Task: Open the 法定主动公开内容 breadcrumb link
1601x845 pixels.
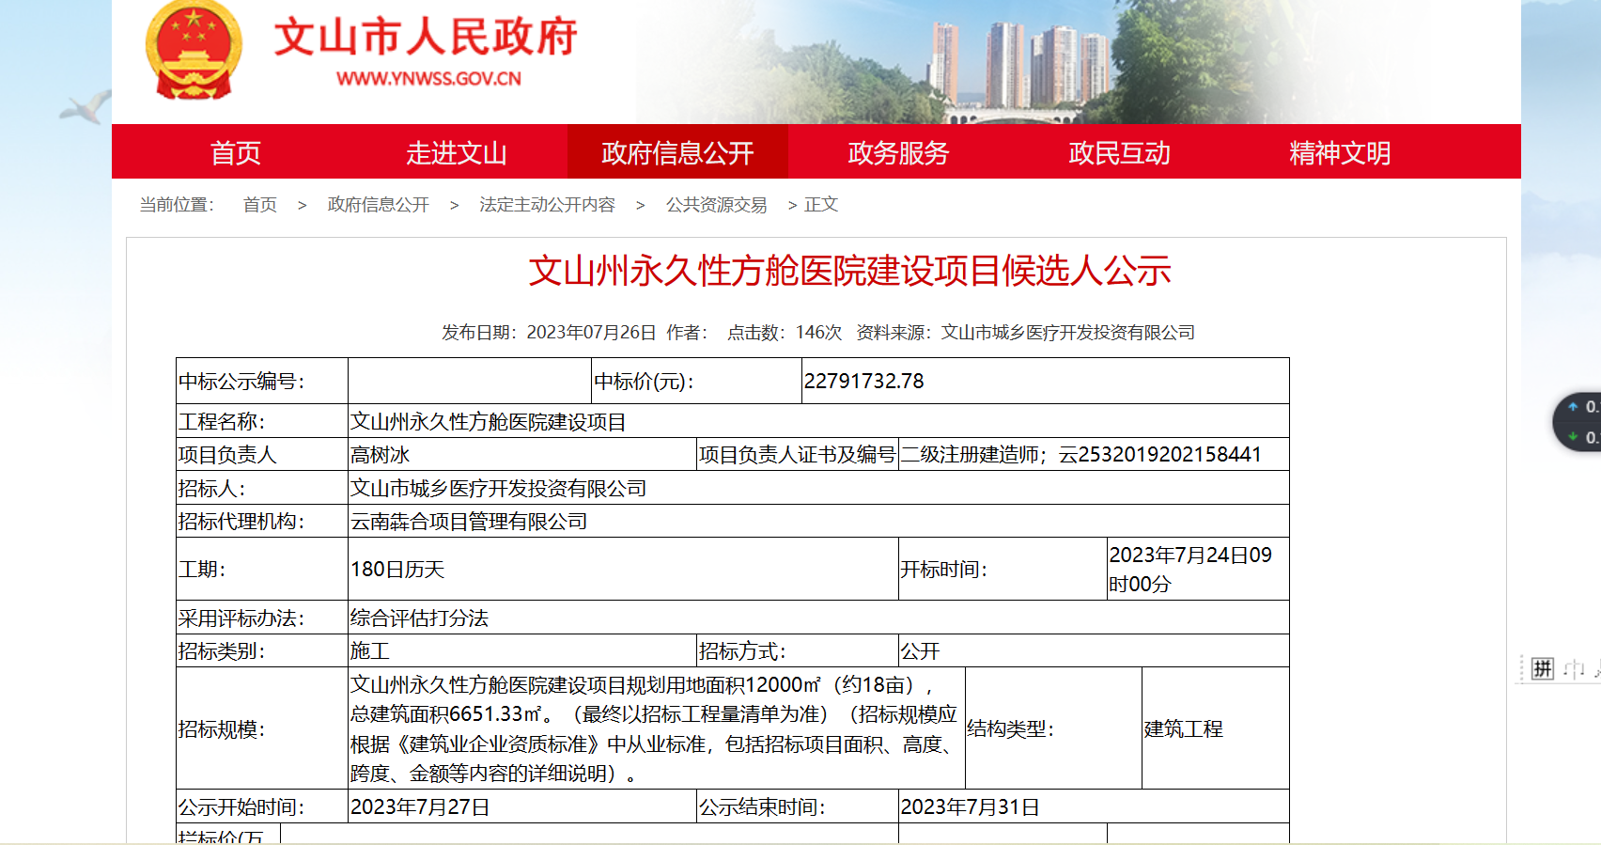Action: (x=547, y=205)
